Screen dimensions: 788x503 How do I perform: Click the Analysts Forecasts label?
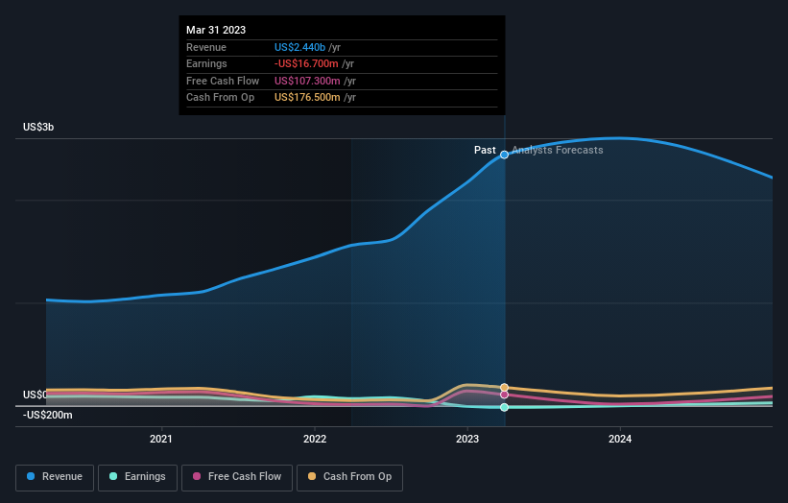click(x=558, y=150)
